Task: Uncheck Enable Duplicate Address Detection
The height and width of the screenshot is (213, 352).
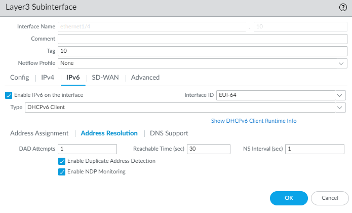Action: (x=62, y=161)
